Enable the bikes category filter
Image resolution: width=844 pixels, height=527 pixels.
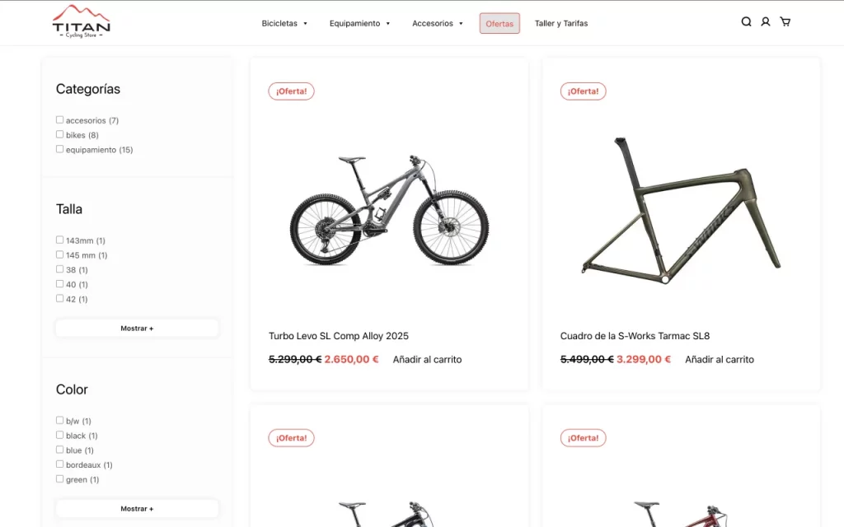click(x=59, y=133)
